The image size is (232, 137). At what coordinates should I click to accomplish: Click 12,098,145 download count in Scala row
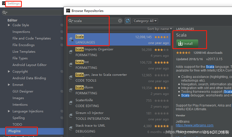[143, 37]
